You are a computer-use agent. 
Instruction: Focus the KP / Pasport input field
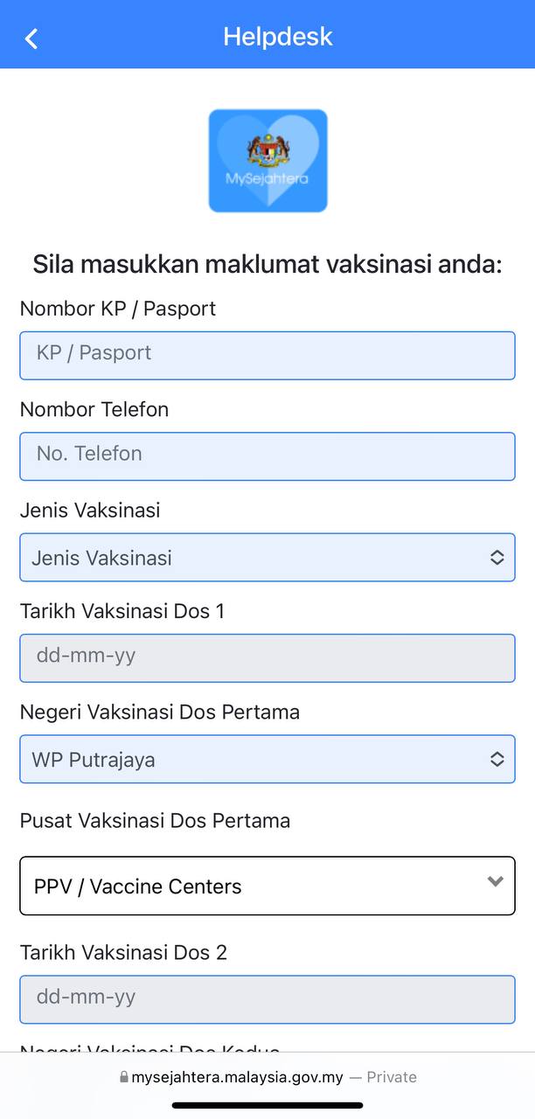(x=267, y=355)
